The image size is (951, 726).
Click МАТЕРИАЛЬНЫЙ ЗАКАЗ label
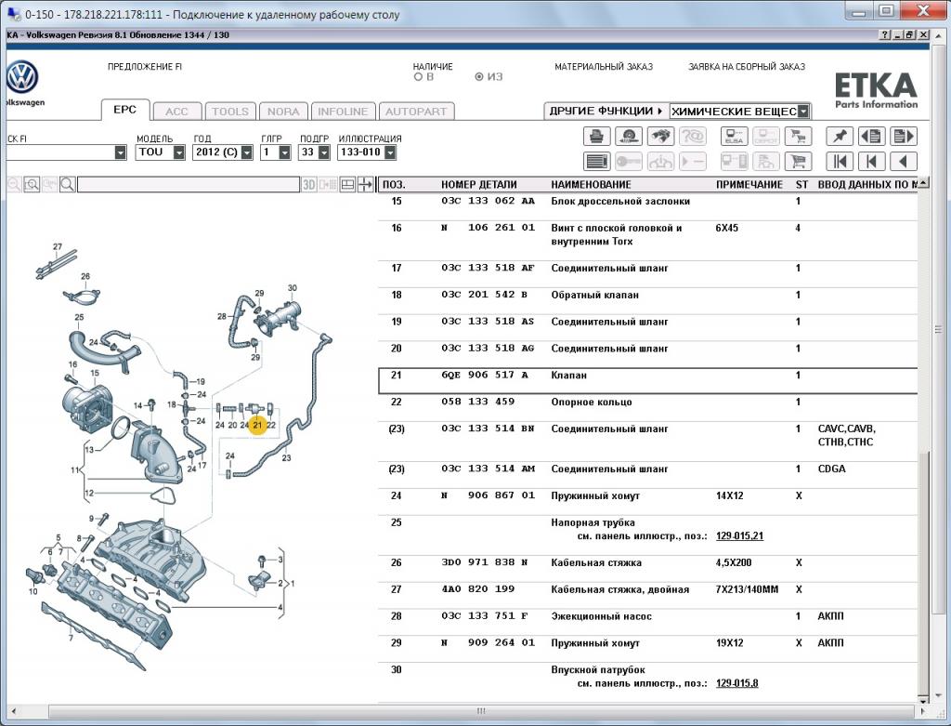604,67
